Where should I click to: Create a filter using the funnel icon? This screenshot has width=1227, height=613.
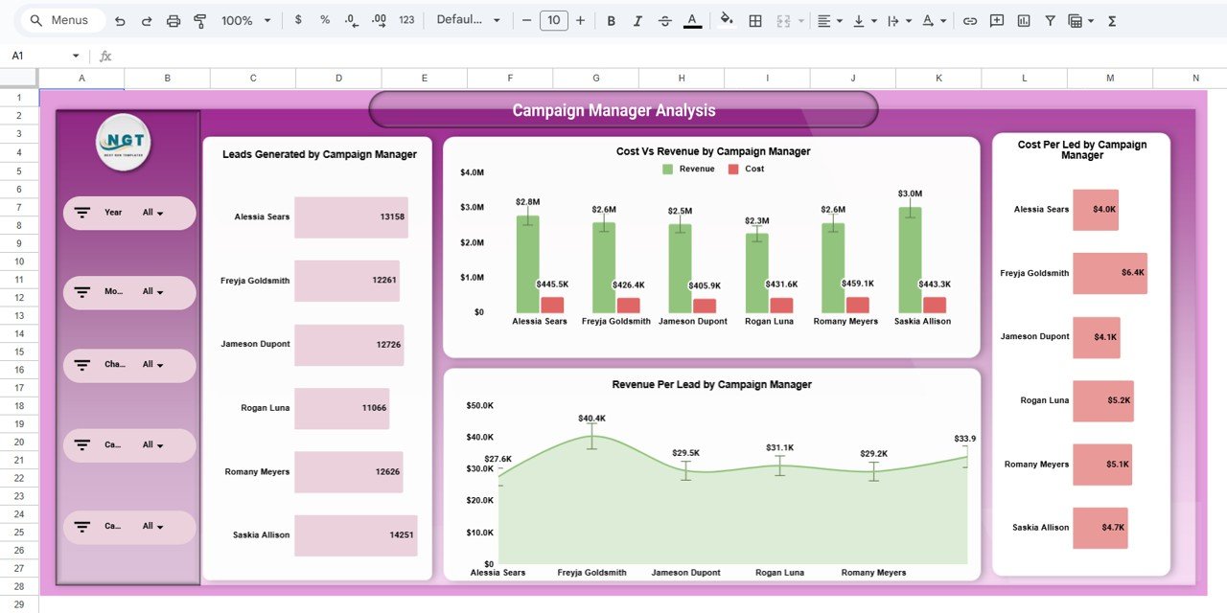(x=1050, y=19)
